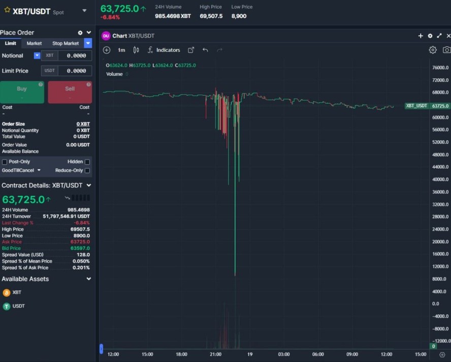Collapse the Contract Details section

point(88,185)
